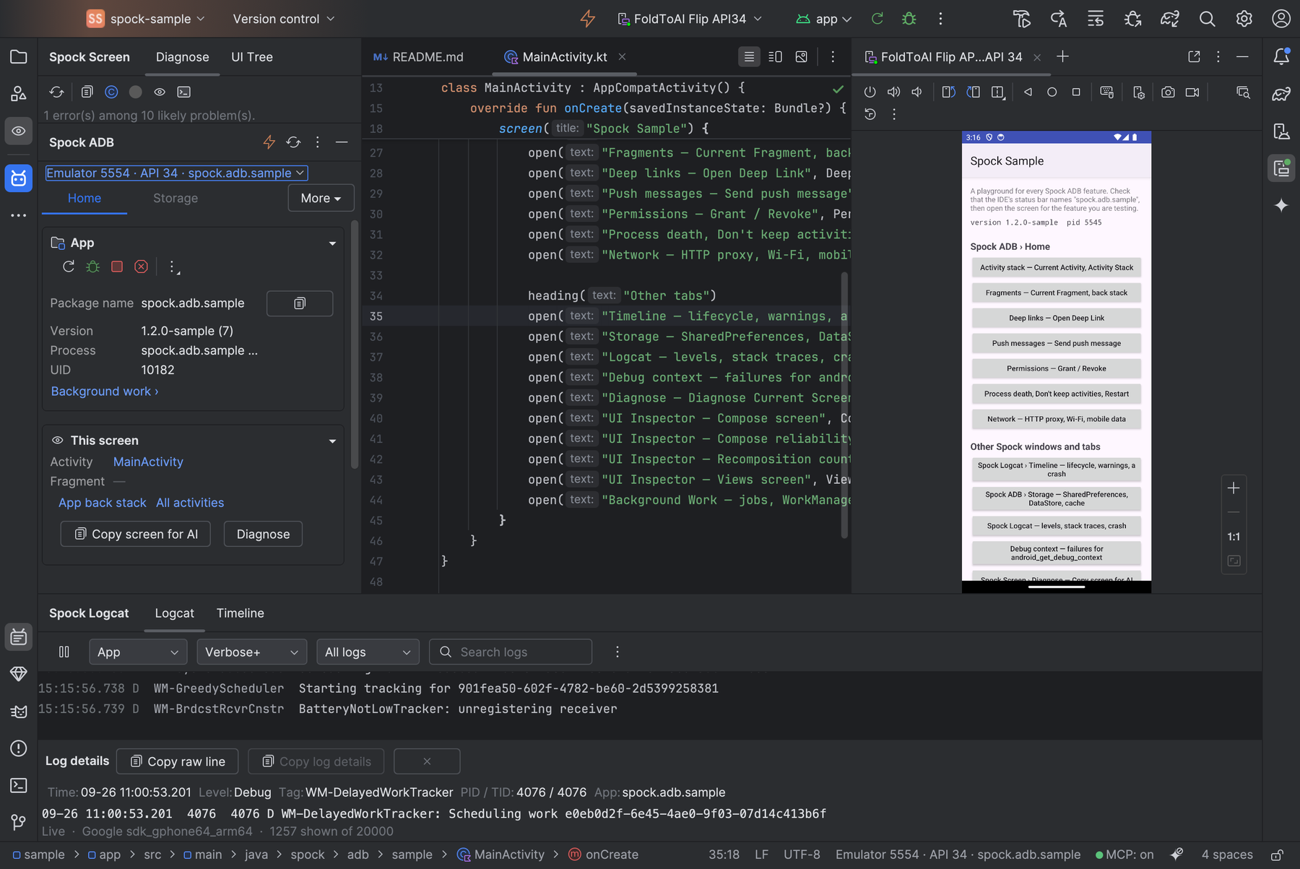Image resolution: width=1300 pixels, height=869 pixels.
Task: Raise emulator volume with speaker icon
Action: 893,92
